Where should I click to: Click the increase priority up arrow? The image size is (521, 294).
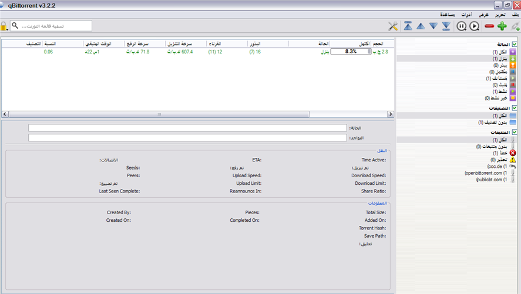[421, 26]
